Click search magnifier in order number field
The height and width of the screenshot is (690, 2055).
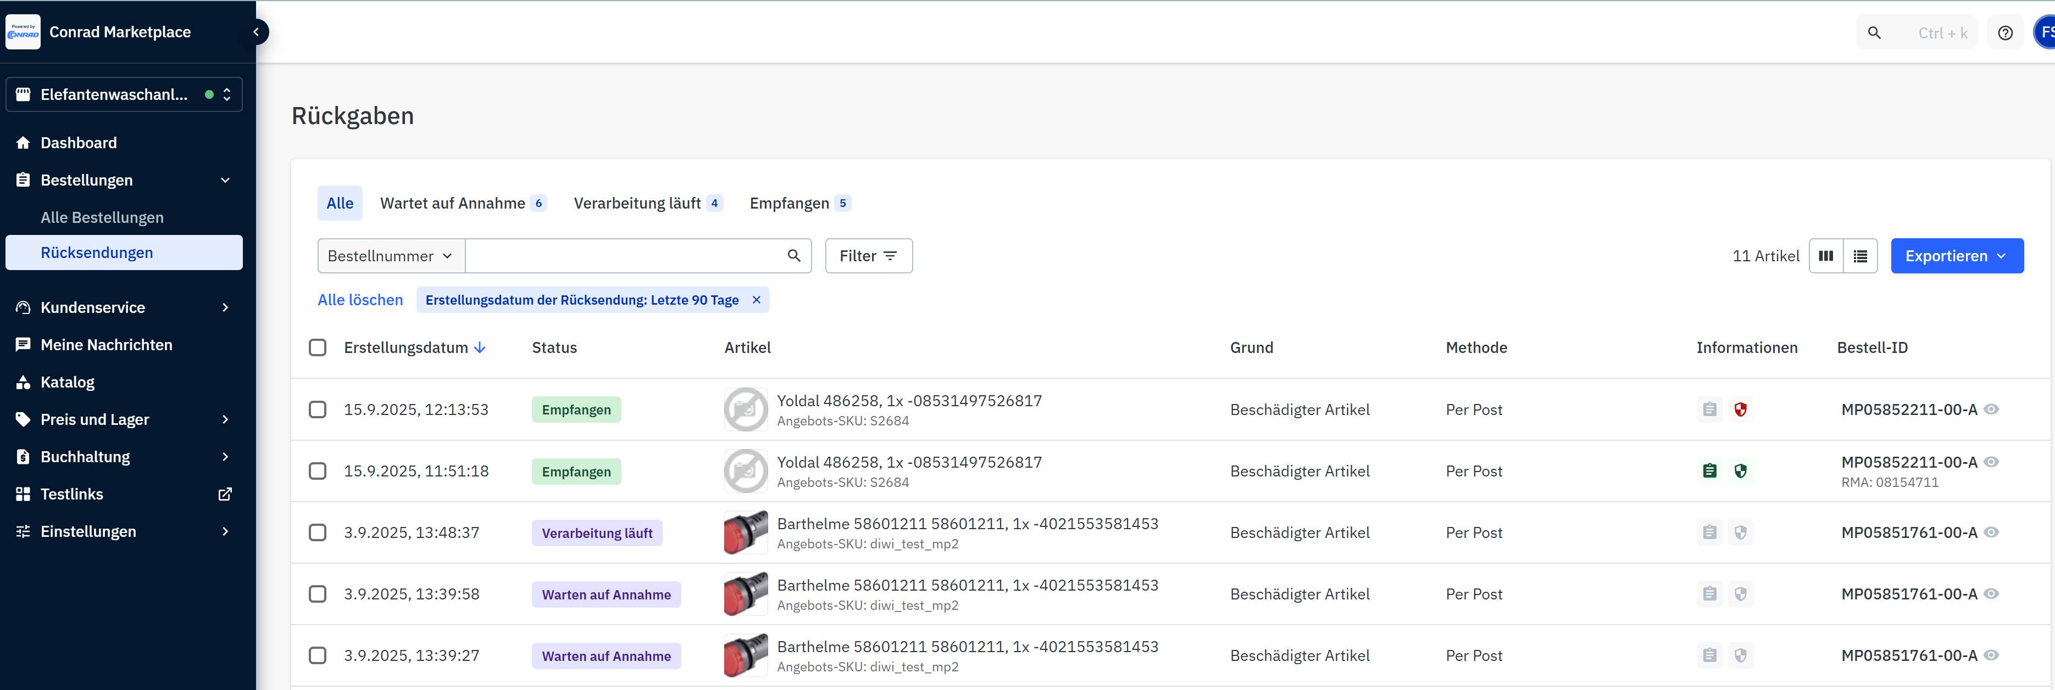[794, 256]
